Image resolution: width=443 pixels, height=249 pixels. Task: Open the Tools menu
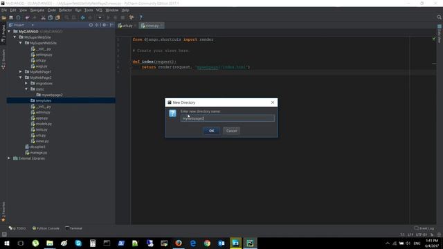[x=89, y=10]
